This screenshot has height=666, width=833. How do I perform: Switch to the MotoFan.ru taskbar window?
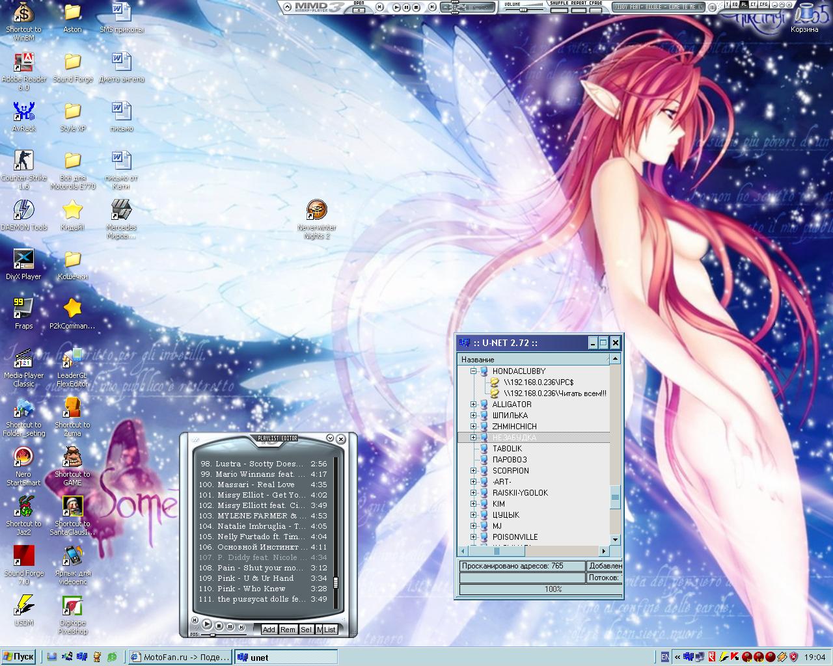pyautogui.click(x=180, y=657)
